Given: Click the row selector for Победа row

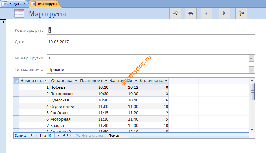Looking at the screenshot, I should (16, 87).
